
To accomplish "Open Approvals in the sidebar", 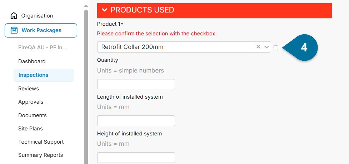I will click(x=31, y=102).
